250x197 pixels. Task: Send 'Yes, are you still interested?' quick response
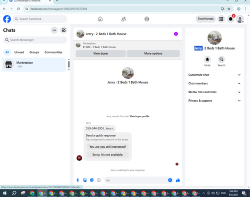tap(107, 147)
